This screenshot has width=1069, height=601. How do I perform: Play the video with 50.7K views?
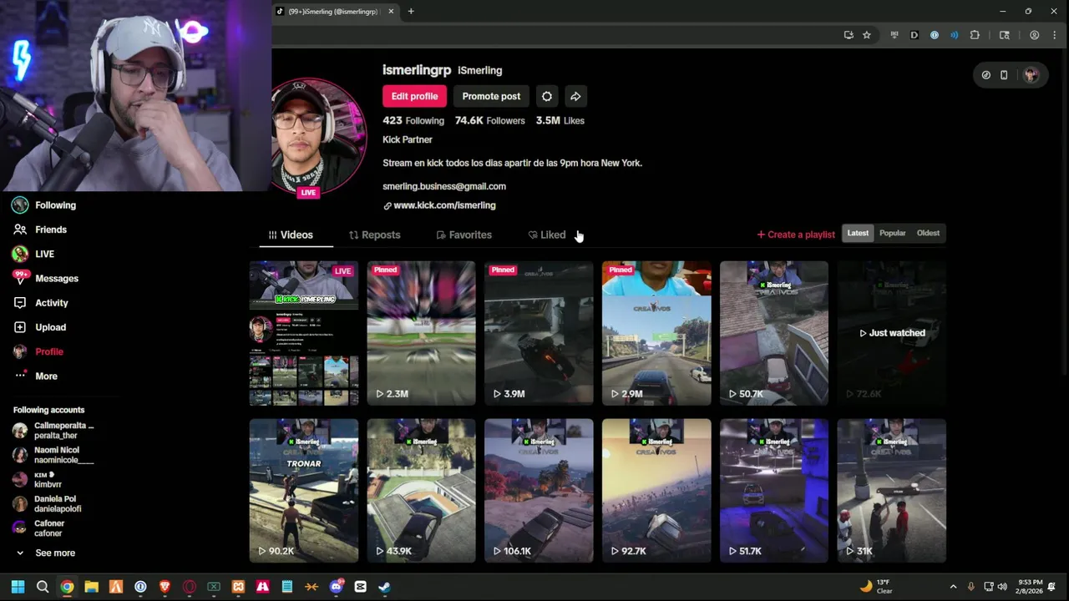point(774,333)
